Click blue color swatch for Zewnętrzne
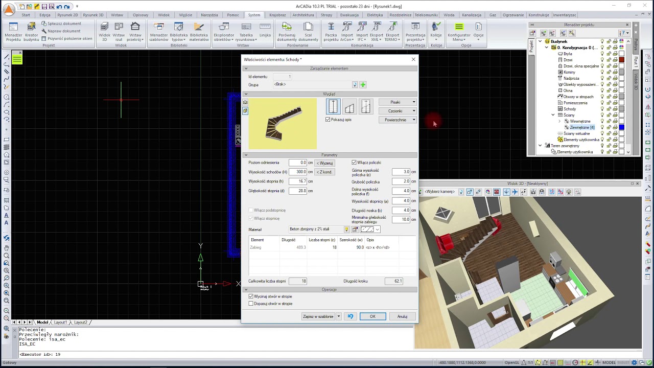 (x=621, y=127)
